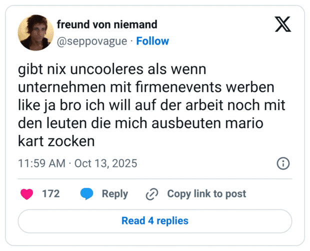Click the display name 'freund von niemand'
The width and height of the screenshot is (310, 251).
pyautogui.click(x=107, y=24)
